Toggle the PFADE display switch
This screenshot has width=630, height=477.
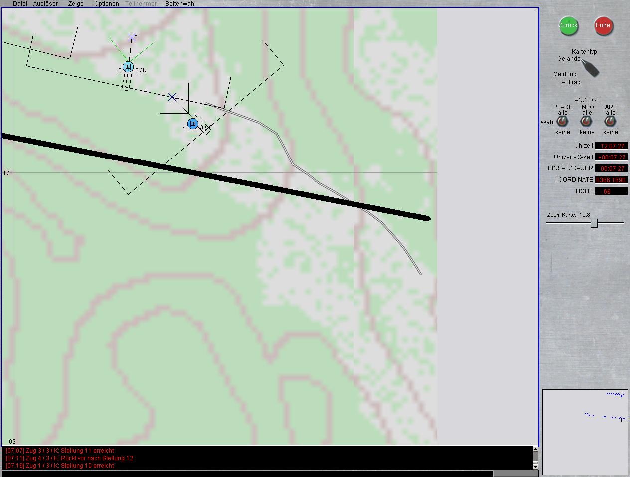point(562,122)
